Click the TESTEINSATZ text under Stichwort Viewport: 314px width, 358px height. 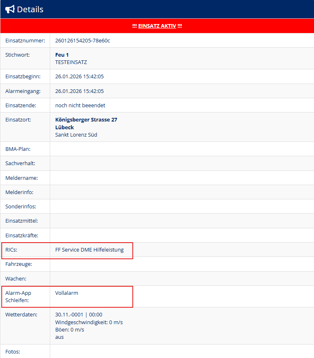click(x=71, y=62)
